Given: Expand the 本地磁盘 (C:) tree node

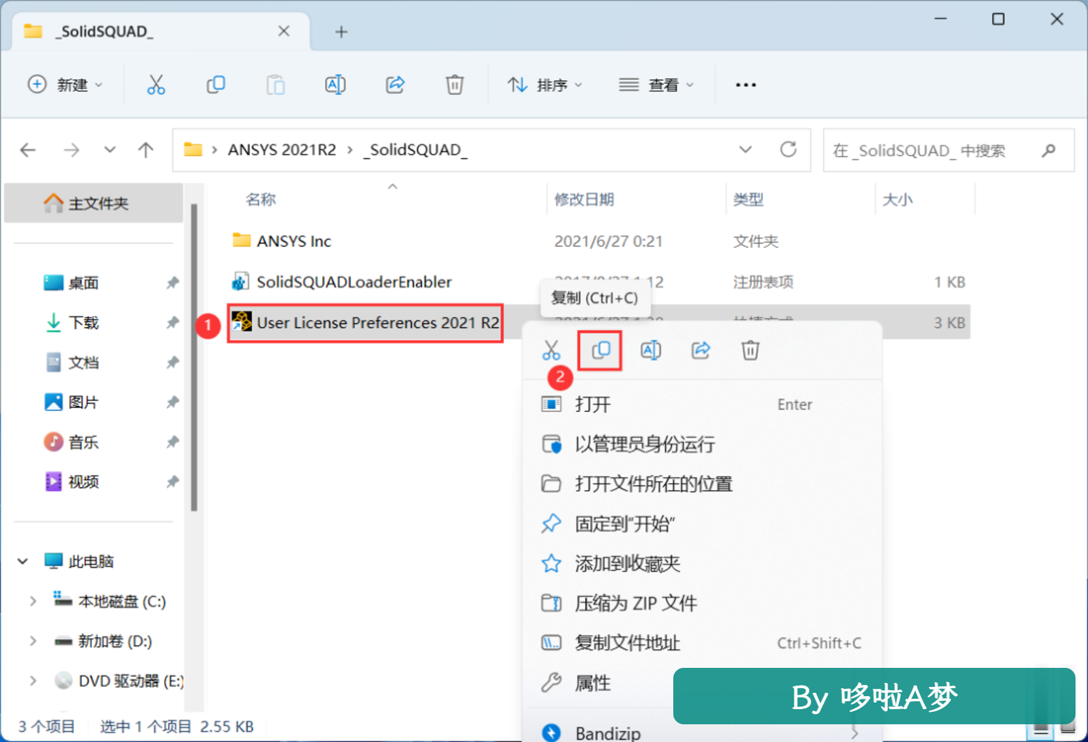Looking at the screenshot, I should click(x=33, y=601).
